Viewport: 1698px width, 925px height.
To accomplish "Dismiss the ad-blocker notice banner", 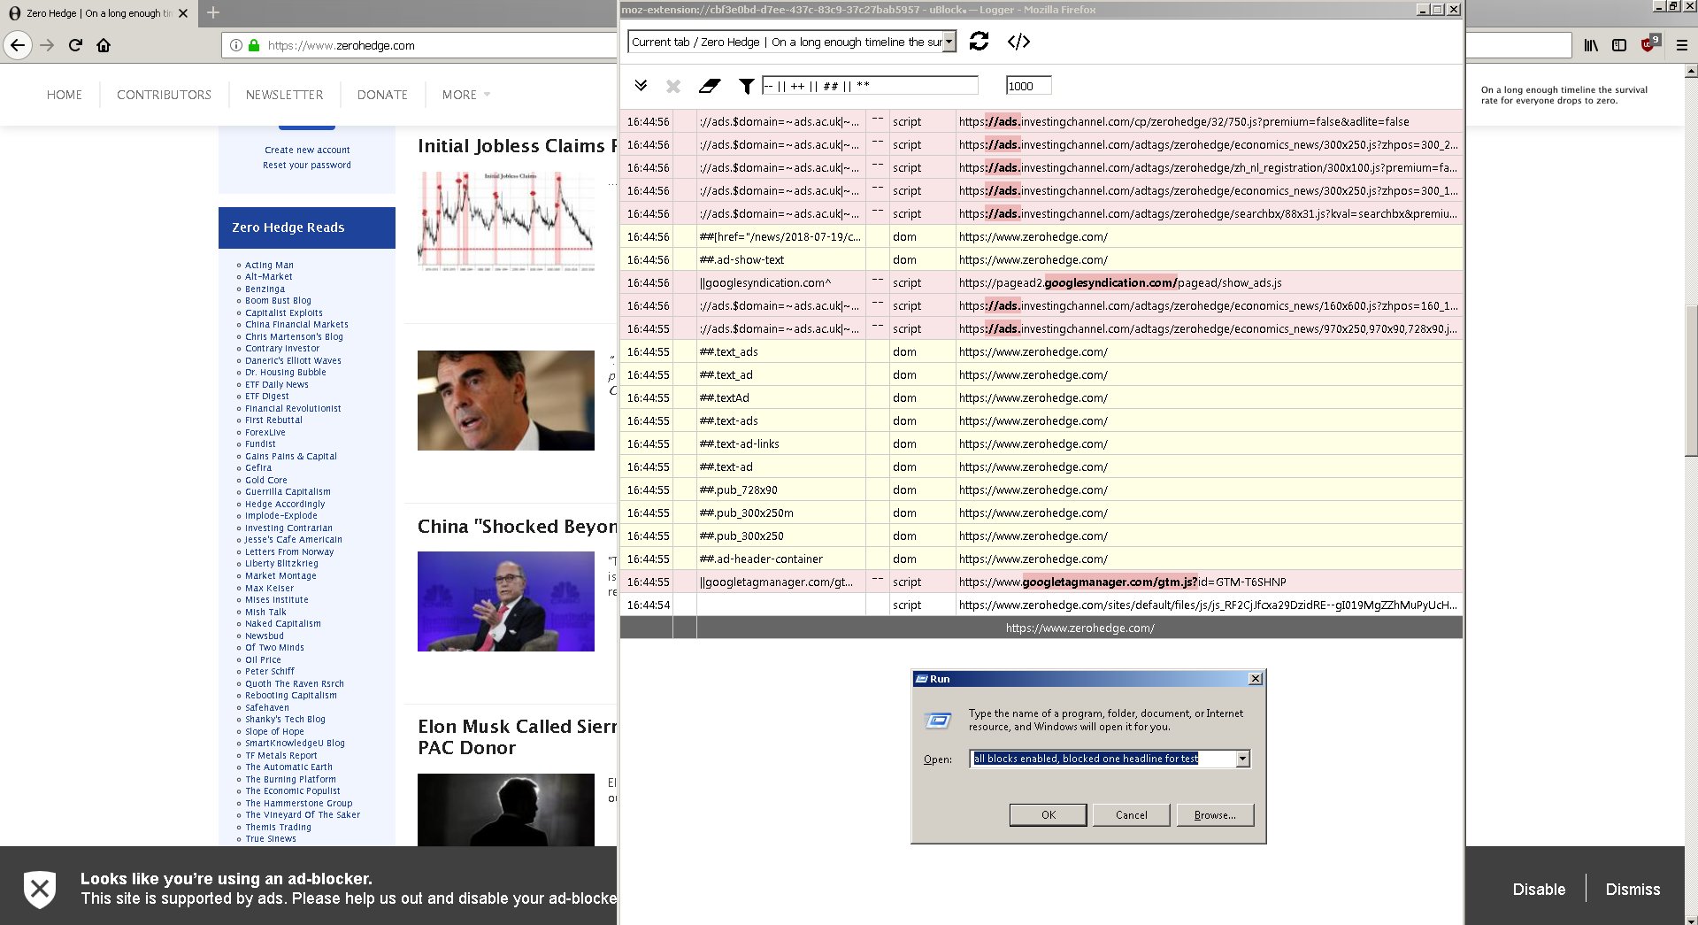I will (x=1633, y=889).
